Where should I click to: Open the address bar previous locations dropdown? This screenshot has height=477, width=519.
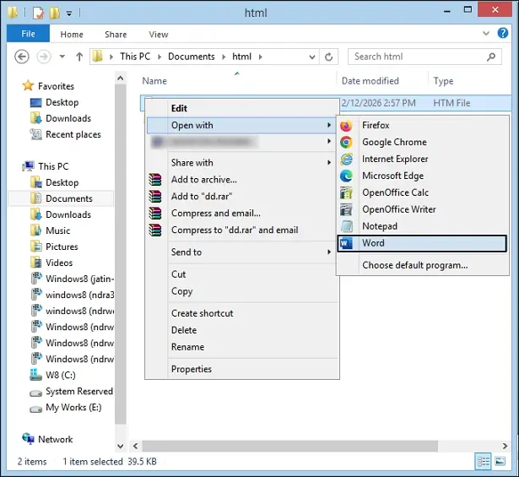coord(311,57)
